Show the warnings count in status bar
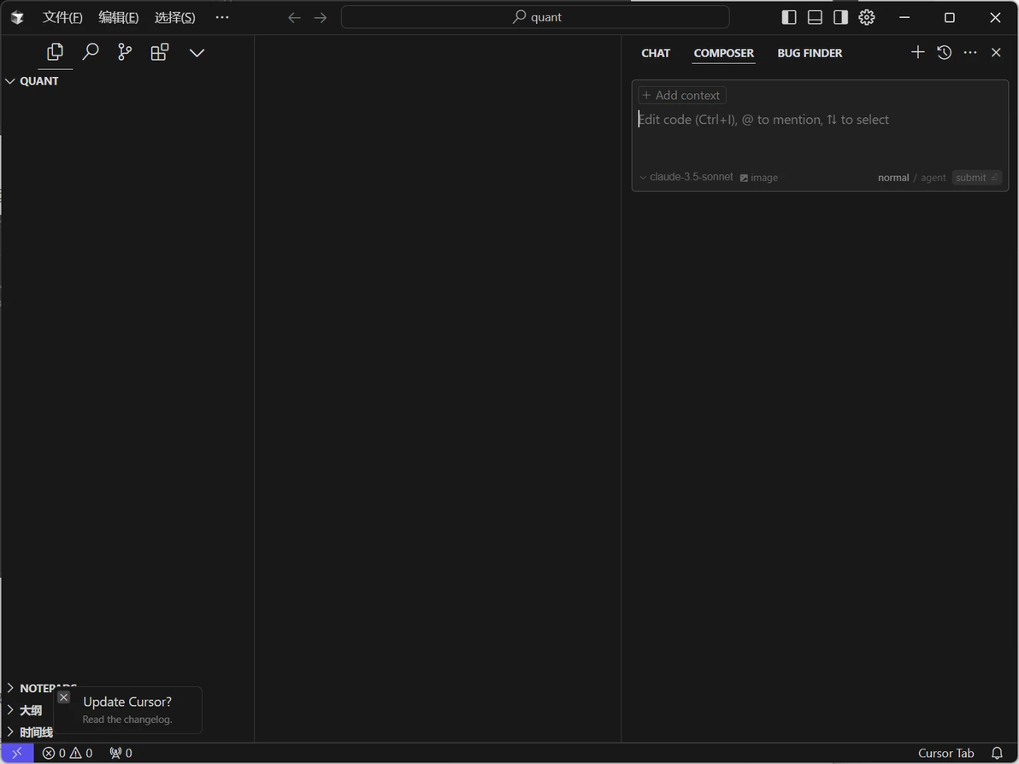The height and width of the screenshot is (764, 1019). 81,753
